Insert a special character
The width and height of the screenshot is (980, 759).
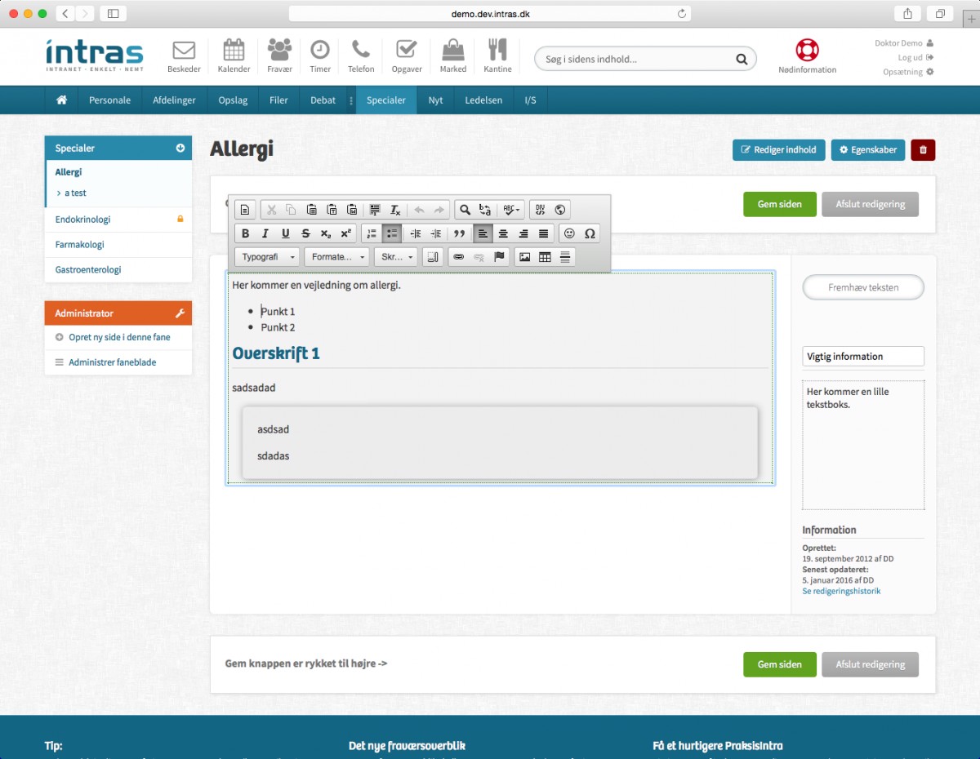click(x=589, y=233)
